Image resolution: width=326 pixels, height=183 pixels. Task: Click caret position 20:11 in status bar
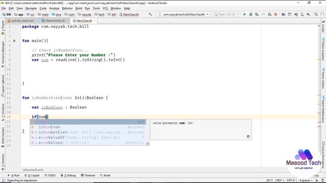point(269,180)
